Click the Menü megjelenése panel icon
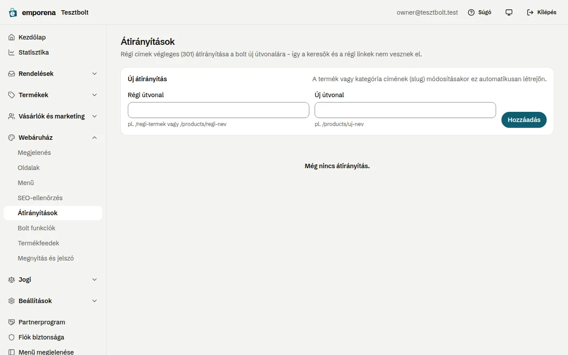568x355 pixels. coord(12,352)
